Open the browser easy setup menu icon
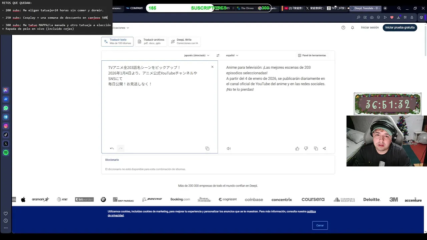Viewport: 427px width, 240px height. (405, 17)
